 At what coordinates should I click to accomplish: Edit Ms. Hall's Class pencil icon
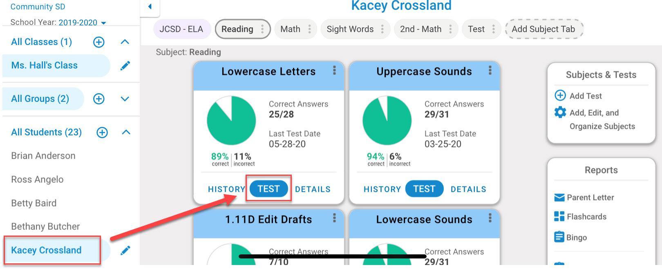click(125, 66)
